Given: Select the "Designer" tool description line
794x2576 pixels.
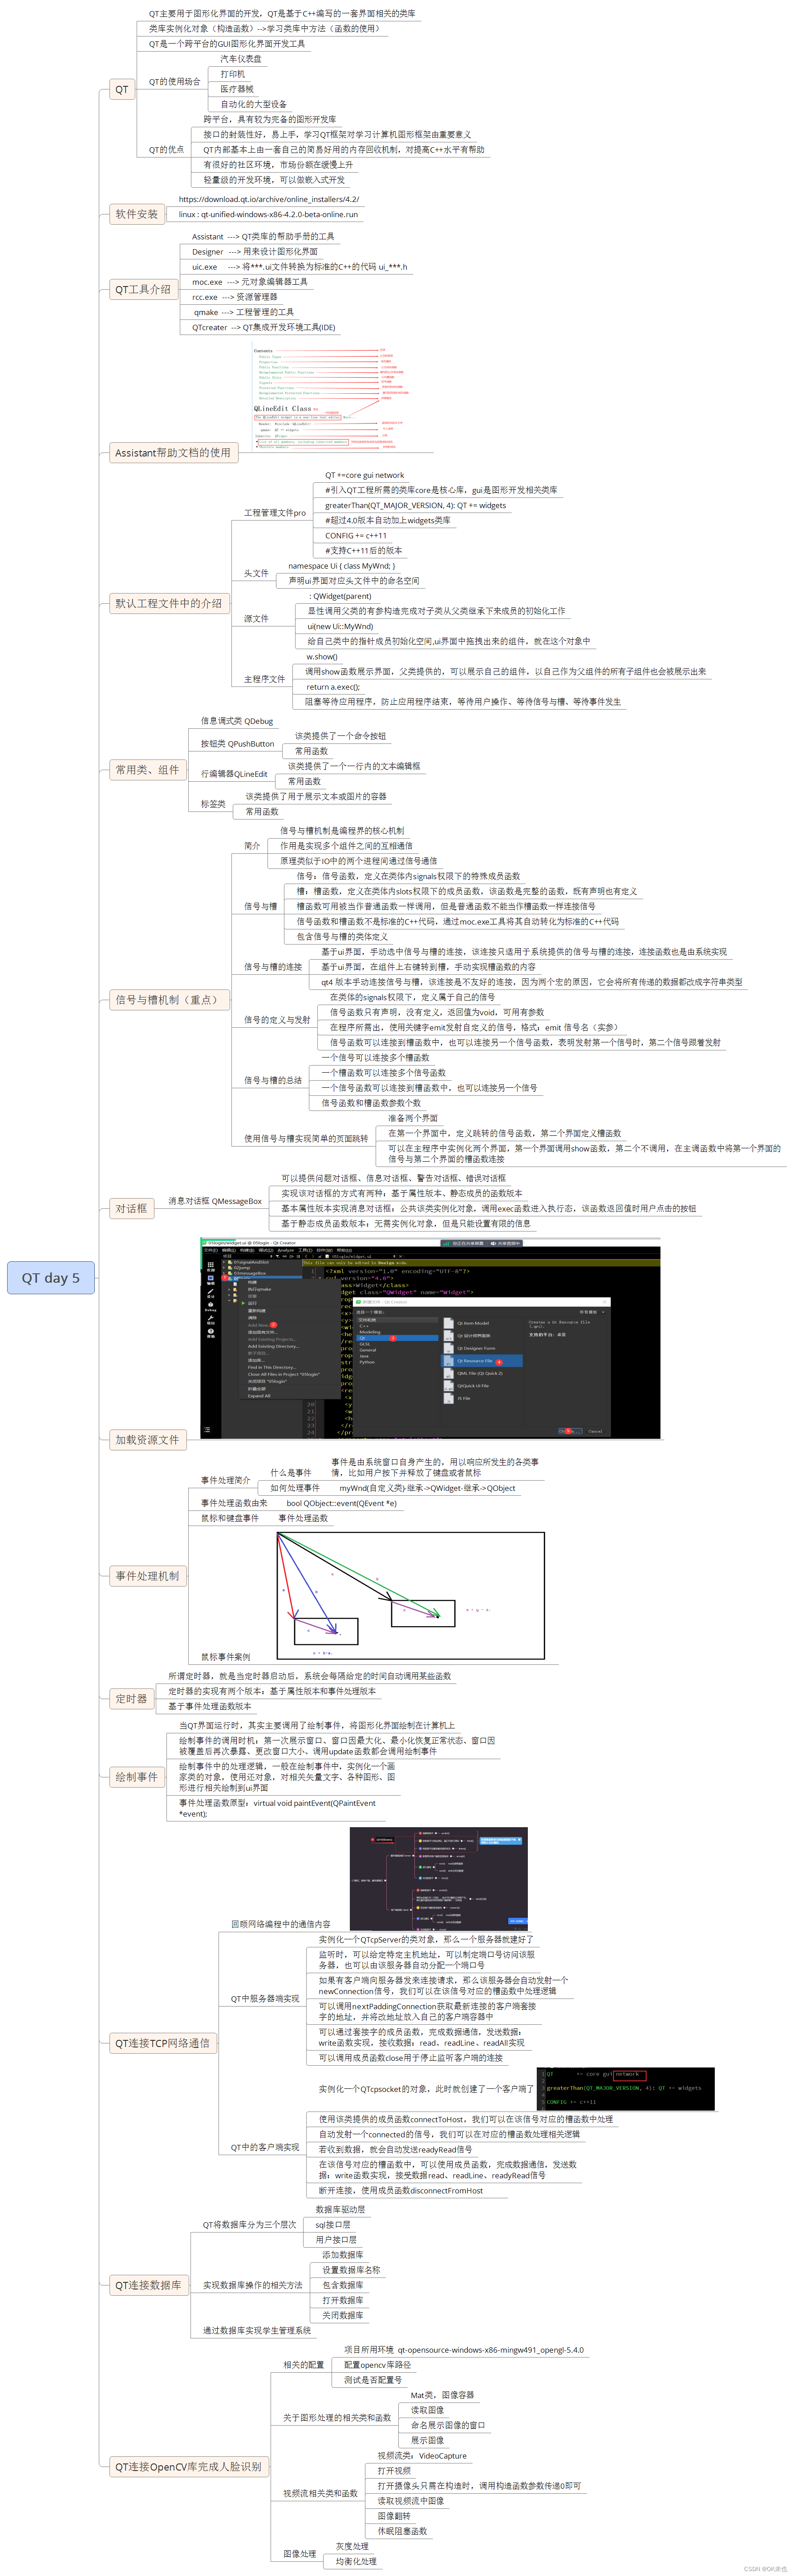Looking at the screenshot, I should pyautogui.click(x=255, y=251).
